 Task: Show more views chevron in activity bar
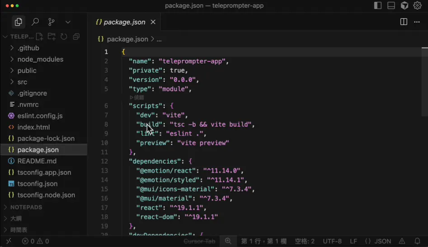(68, 22)
